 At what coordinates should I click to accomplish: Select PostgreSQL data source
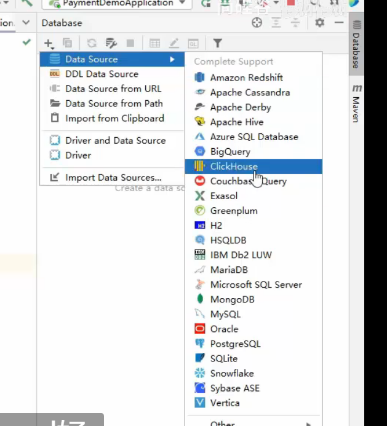point(253,344)
